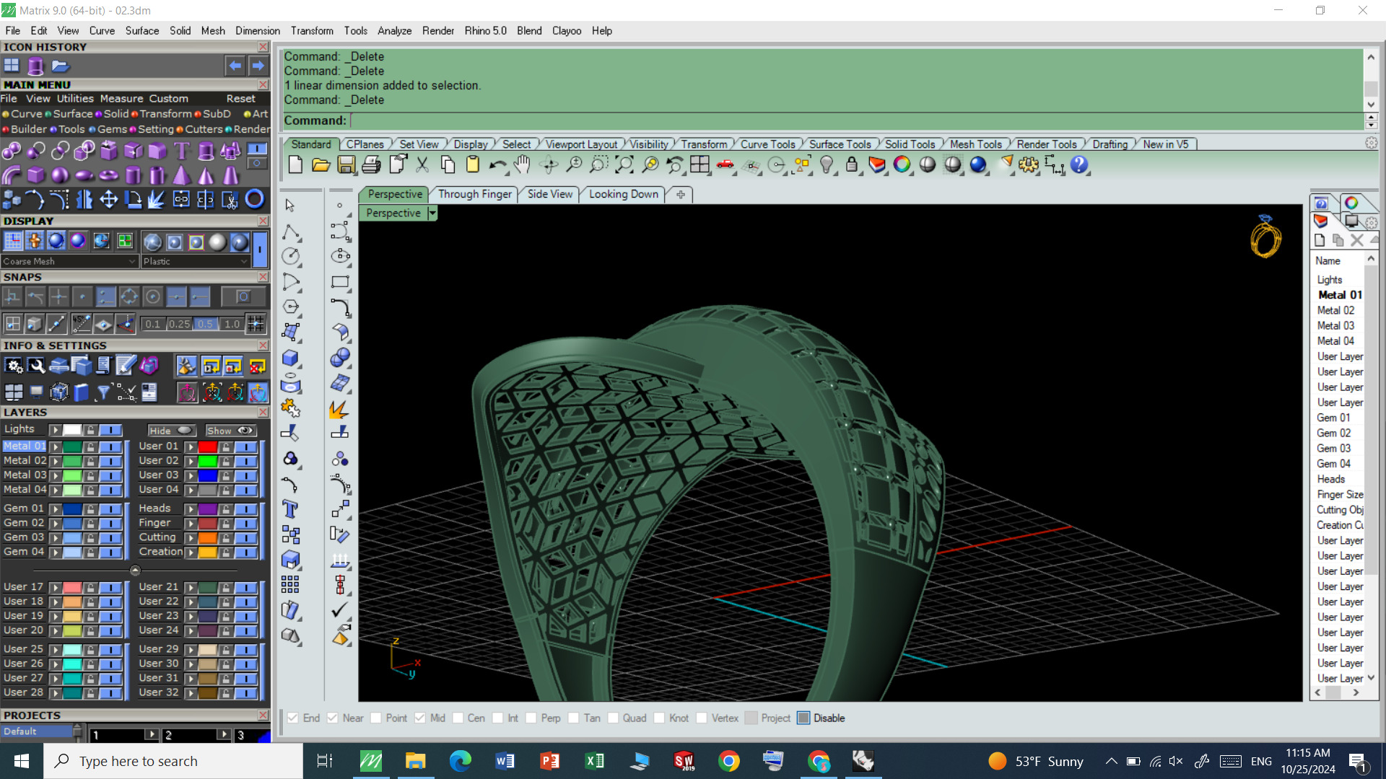This screenshot has width=1386, height=779.
Task: Toggle the Mid osnap checkbox
Action: tap(419, 718)
